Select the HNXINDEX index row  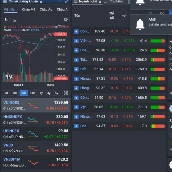pos(36,120)
